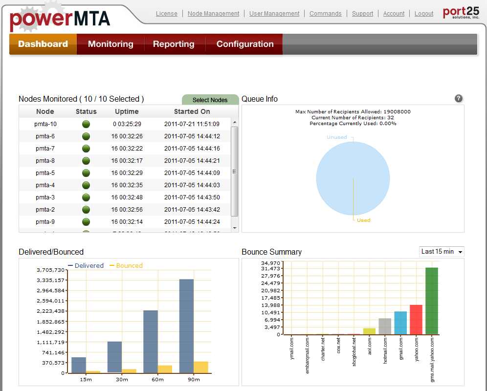Click the green status icon for pmta-8
Viewport: 487px width, 391px height.
pos(86,161)
